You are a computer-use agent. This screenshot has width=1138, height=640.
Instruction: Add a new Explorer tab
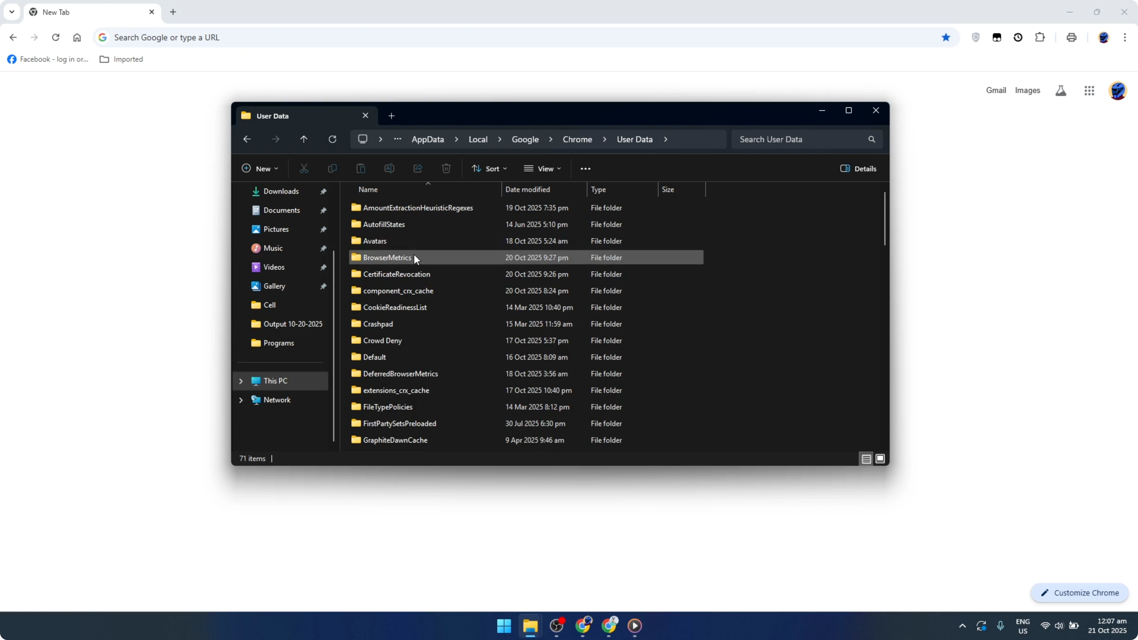click(391, 116)
